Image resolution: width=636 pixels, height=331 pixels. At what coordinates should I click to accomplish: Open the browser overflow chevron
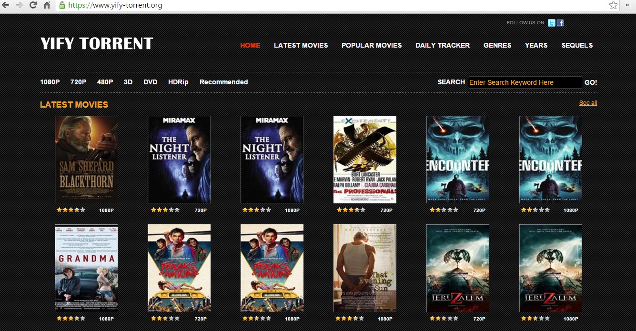pyautogui.click(x=627, y=5)
